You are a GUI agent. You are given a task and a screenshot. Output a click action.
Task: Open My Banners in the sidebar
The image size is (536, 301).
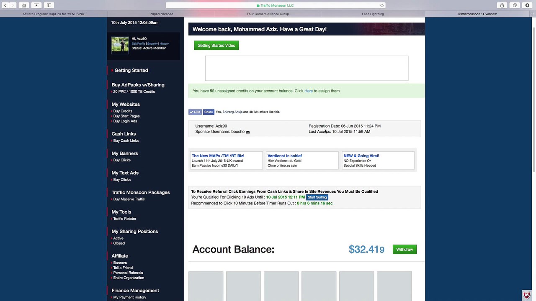125,153
